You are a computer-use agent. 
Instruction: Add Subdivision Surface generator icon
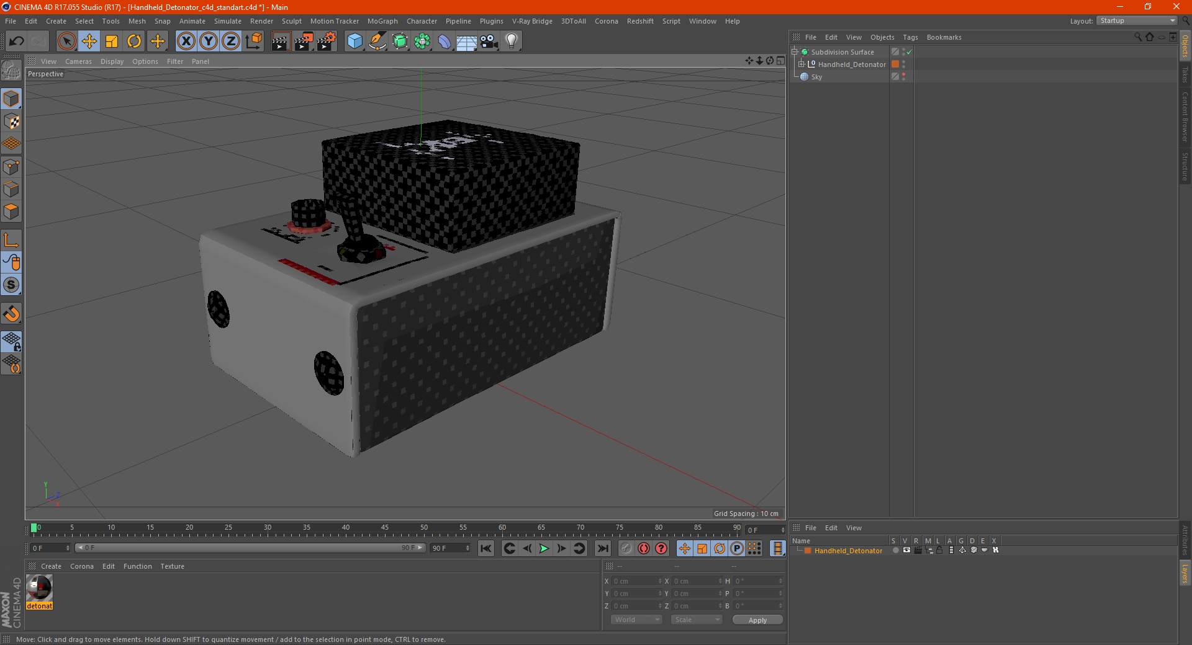[x=400, y=42]
